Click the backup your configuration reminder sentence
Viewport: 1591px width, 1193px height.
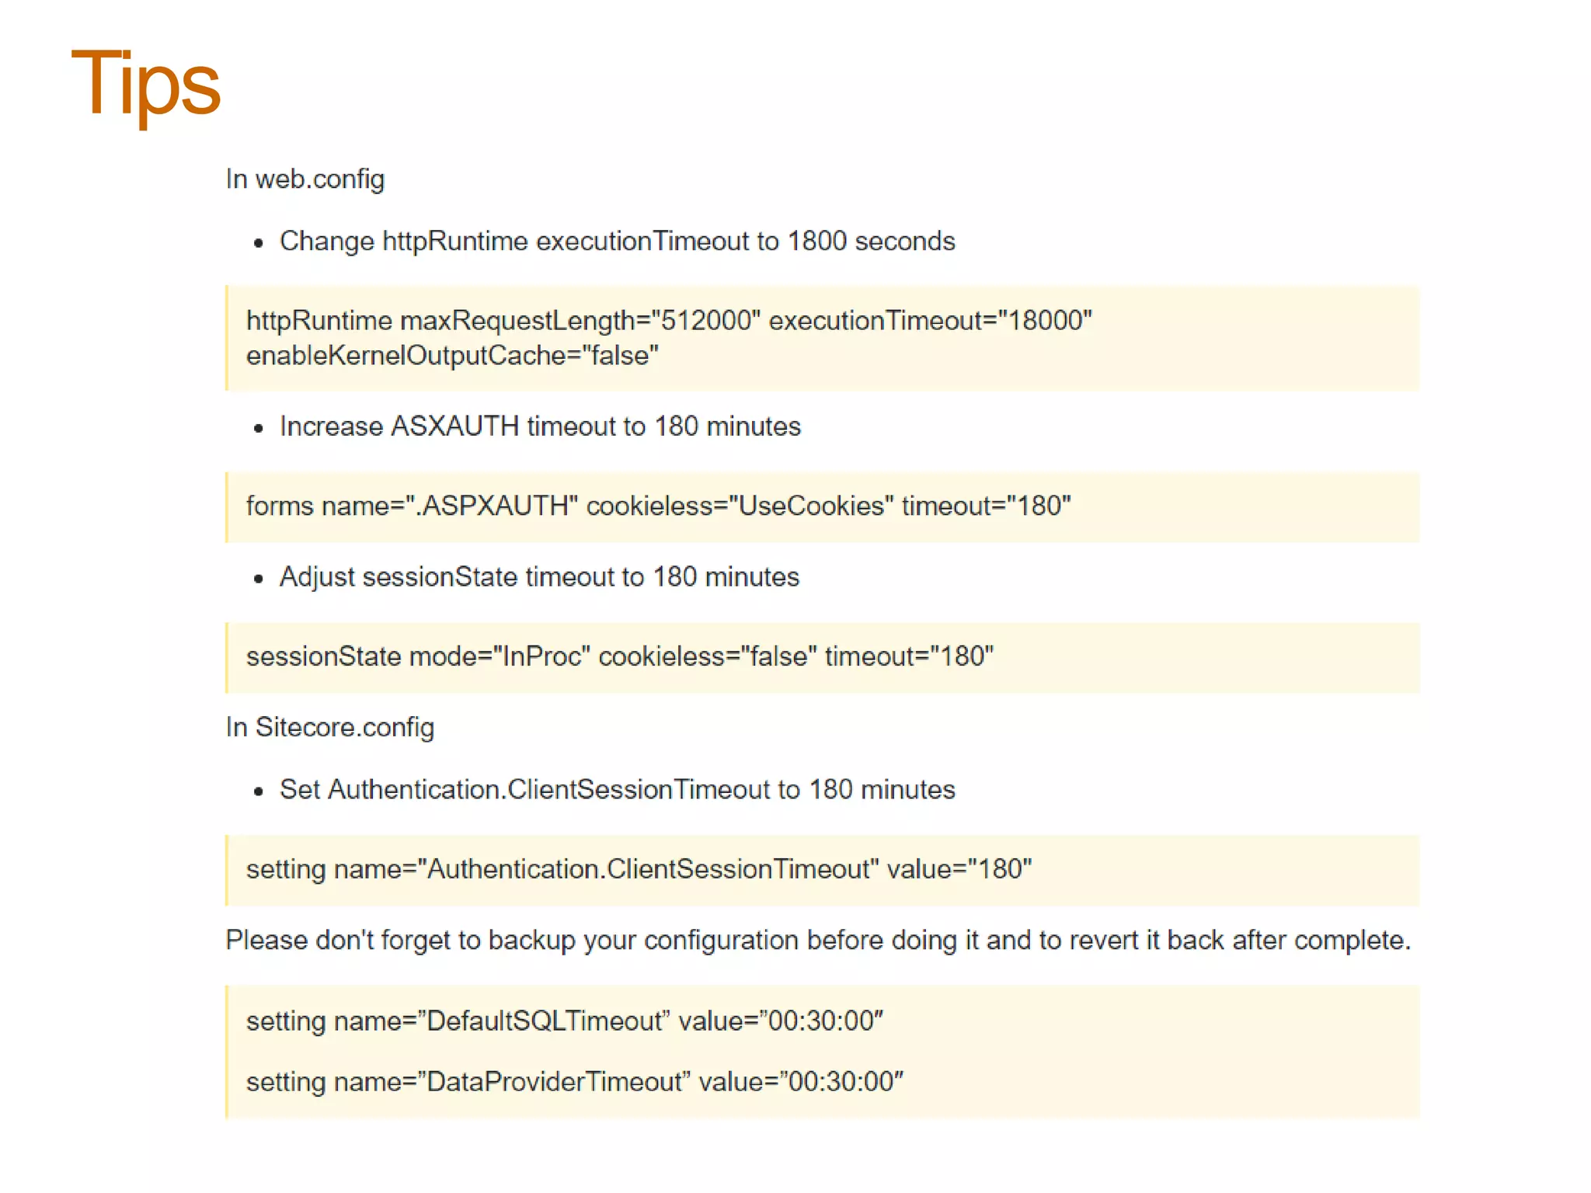pyautogui.click(x=819, y=941)
